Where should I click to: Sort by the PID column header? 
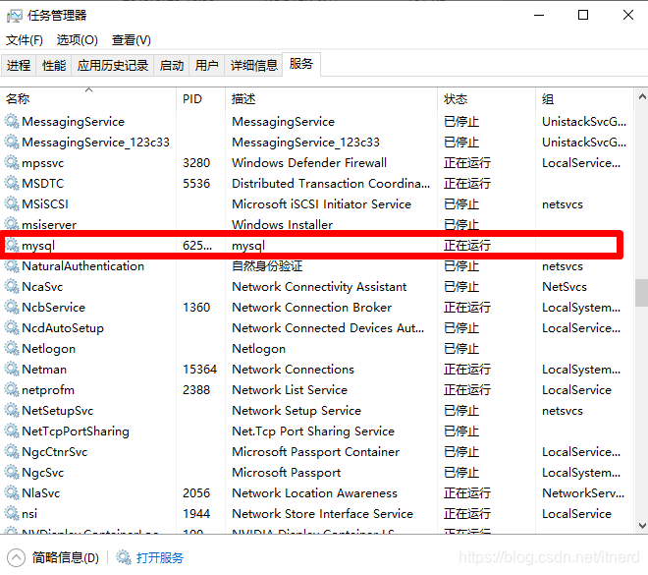pyautogui.click(x=201, y=99)
